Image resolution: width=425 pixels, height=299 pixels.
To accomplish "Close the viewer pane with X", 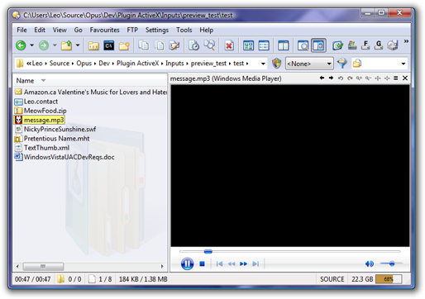I will coord(405,78).
